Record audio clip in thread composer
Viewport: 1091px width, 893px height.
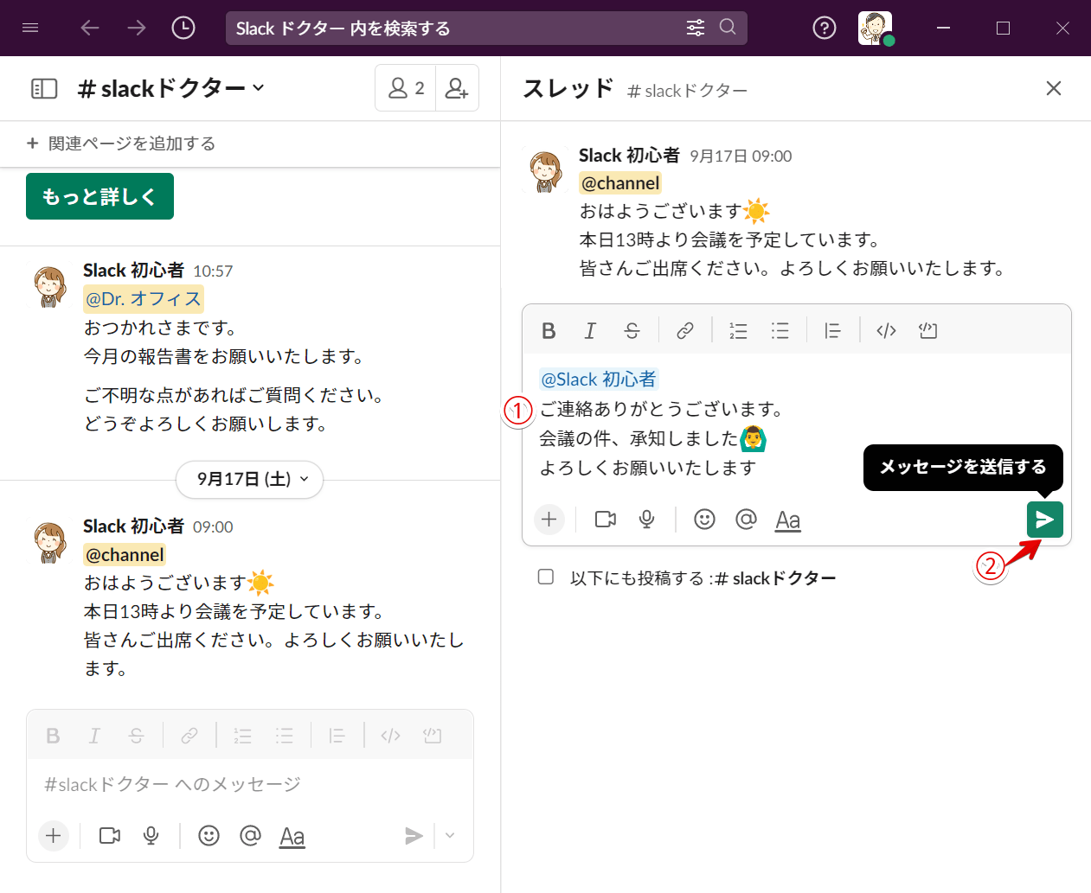tap(646, 520)
